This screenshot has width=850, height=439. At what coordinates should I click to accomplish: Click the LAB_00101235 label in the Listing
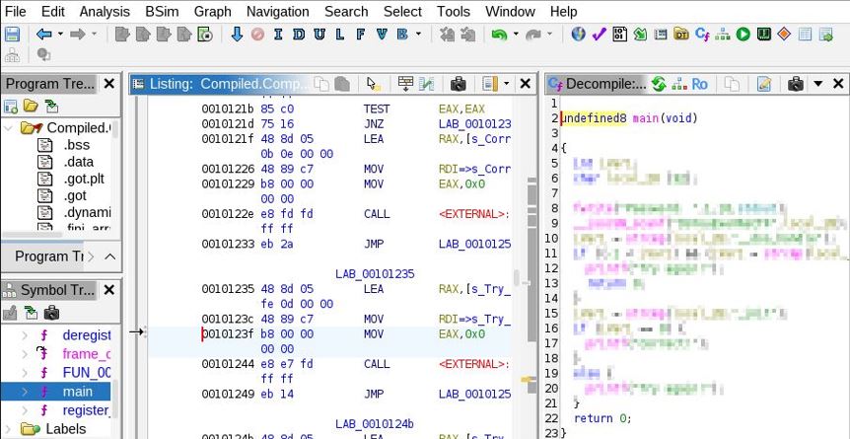coord(375,274)
